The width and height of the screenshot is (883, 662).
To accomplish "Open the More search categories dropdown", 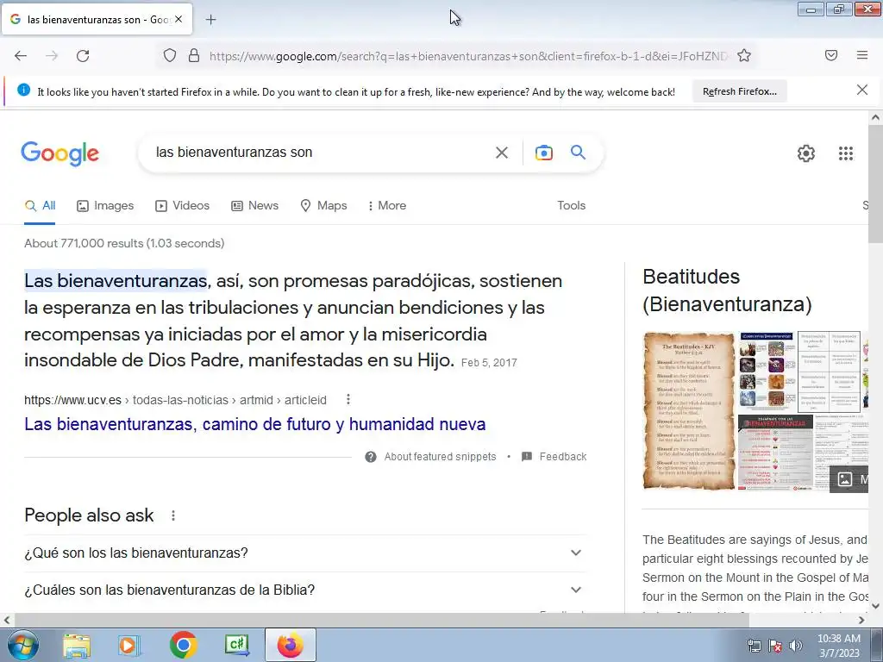I will point(387,205).
